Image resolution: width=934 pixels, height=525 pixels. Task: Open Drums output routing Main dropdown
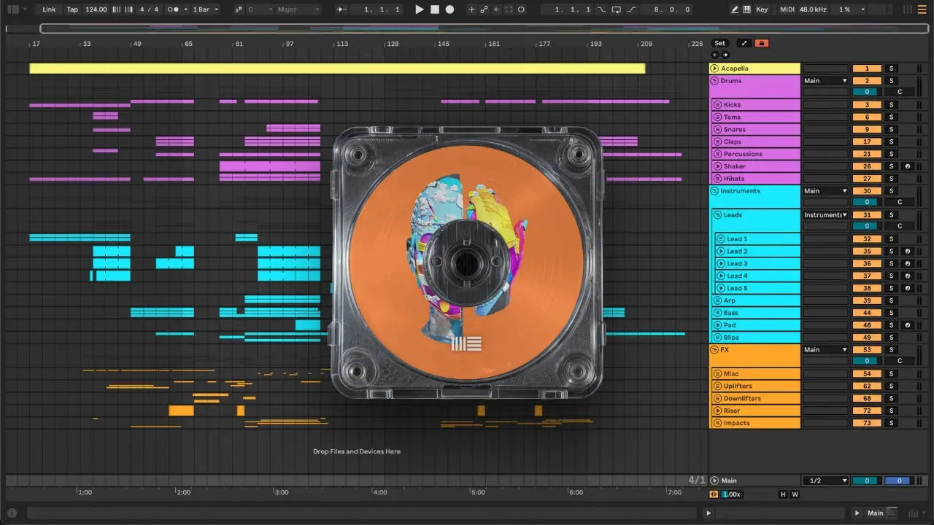pos(825,81)
